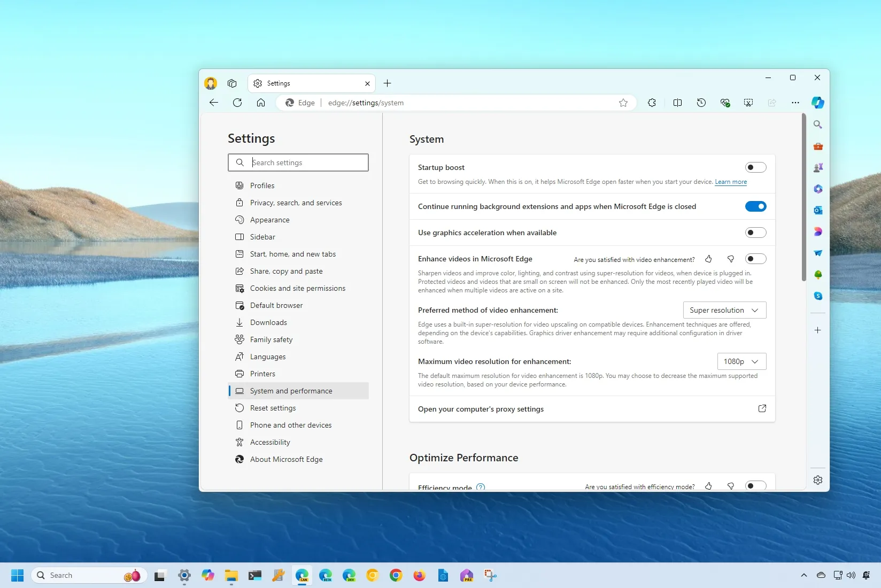This screenshot has height=588, width=881.
Task: Open Outlook from the sidebar
Action: pyautogui.click(x=818, y=210)
